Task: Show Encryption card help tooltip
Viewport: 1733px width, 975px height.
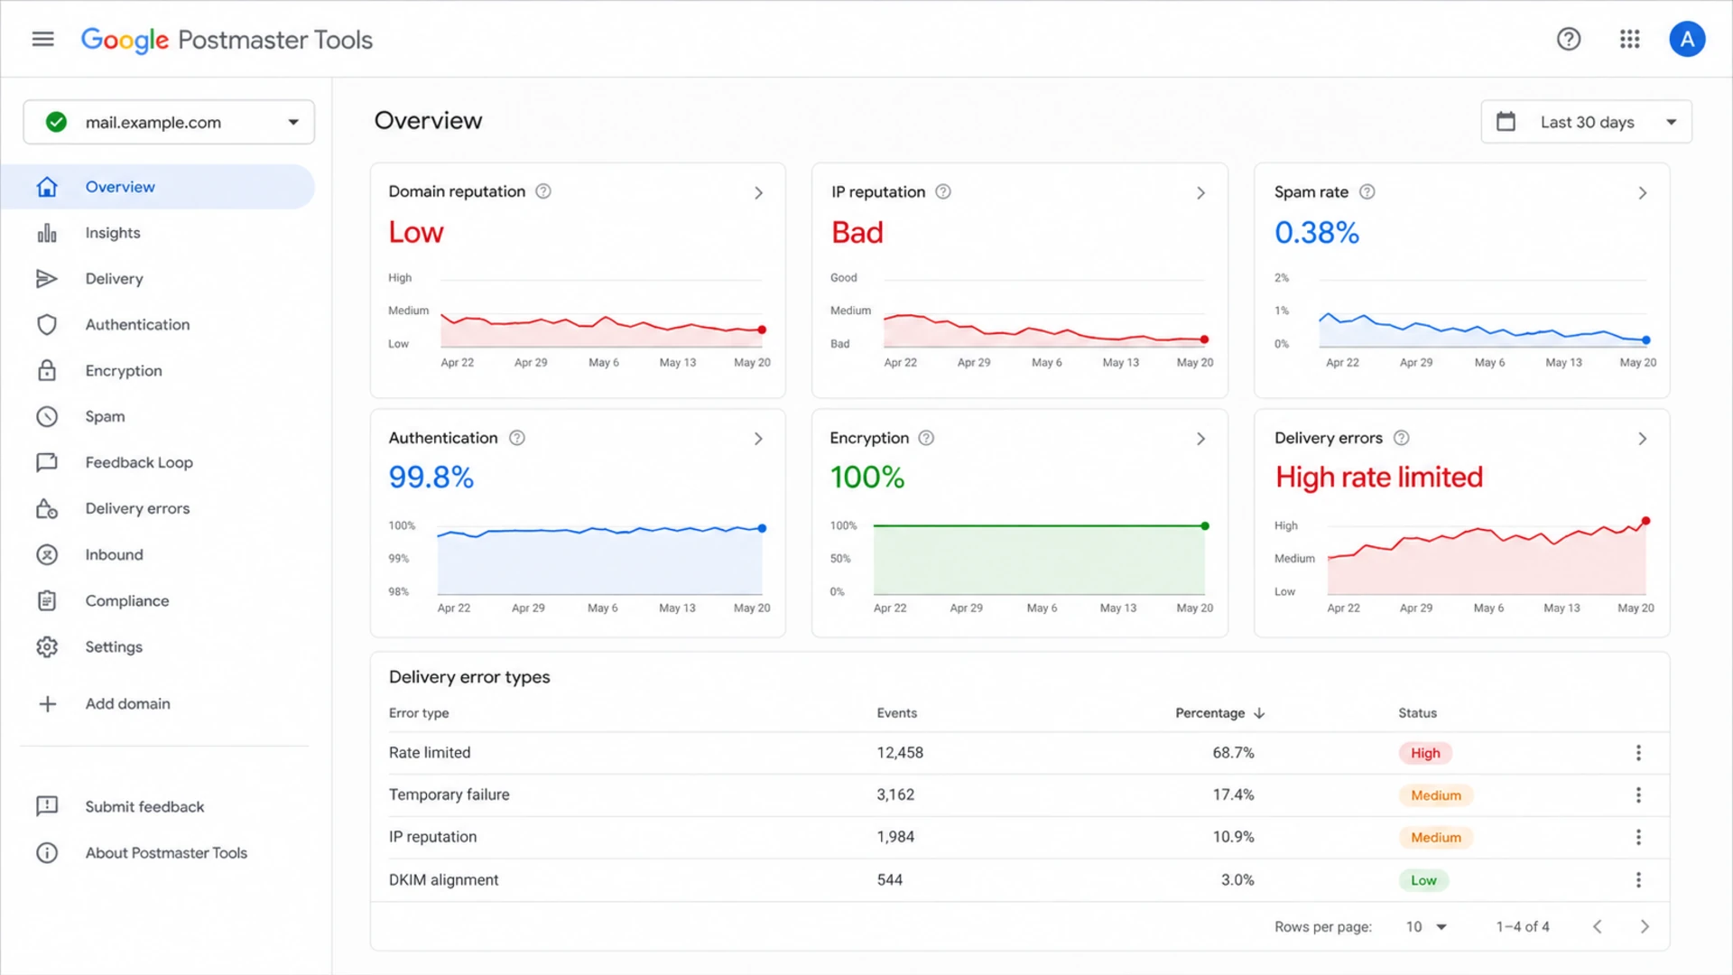Action: (926, 438)
